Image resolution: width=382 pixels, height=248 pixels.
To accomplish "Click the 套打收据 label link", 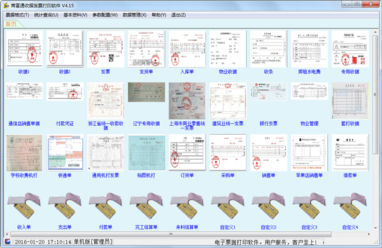I will (x=350, y=123).
